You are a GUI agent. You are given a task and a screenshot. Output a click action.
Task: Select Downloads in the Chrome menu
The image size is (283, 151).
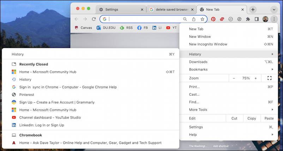[x=229, y=62]
